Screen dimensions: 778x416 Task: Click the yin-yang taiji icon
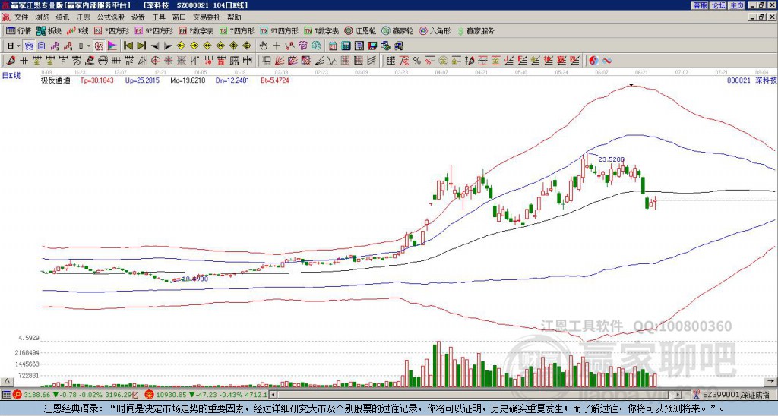click(593, 60)
